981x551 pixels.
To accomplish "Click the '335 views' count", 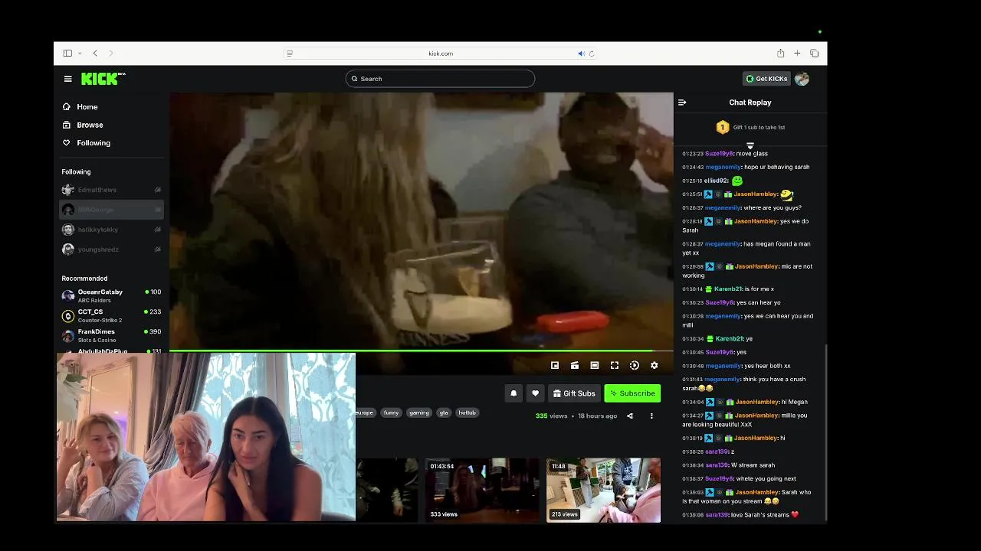I will click(x=551, y=416).
